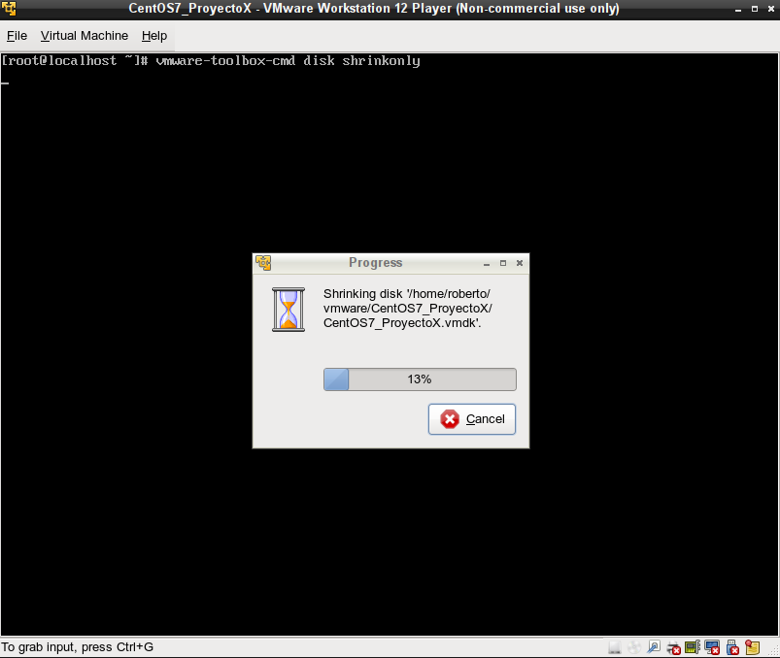This screenshot has width=780, height=658.
Task: Click Cancel in the Progress dialog
Action: (x=471, y=419)
